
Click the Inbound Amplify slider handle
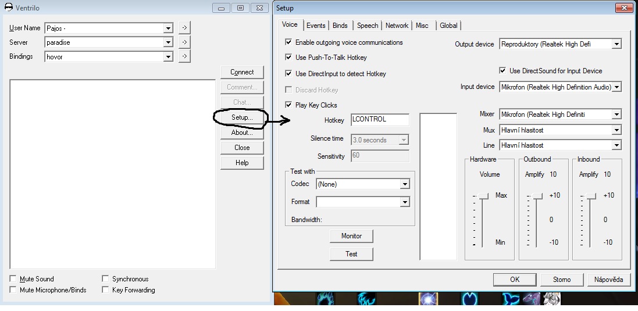pos(591,196)
